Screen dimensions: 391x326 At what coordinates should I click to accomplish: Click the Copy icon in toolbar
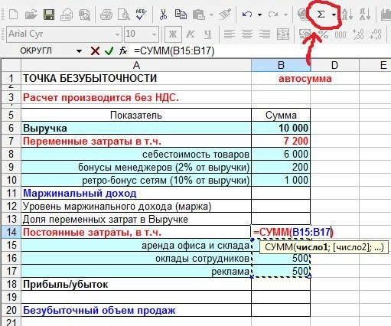click(x=181, y=15)
